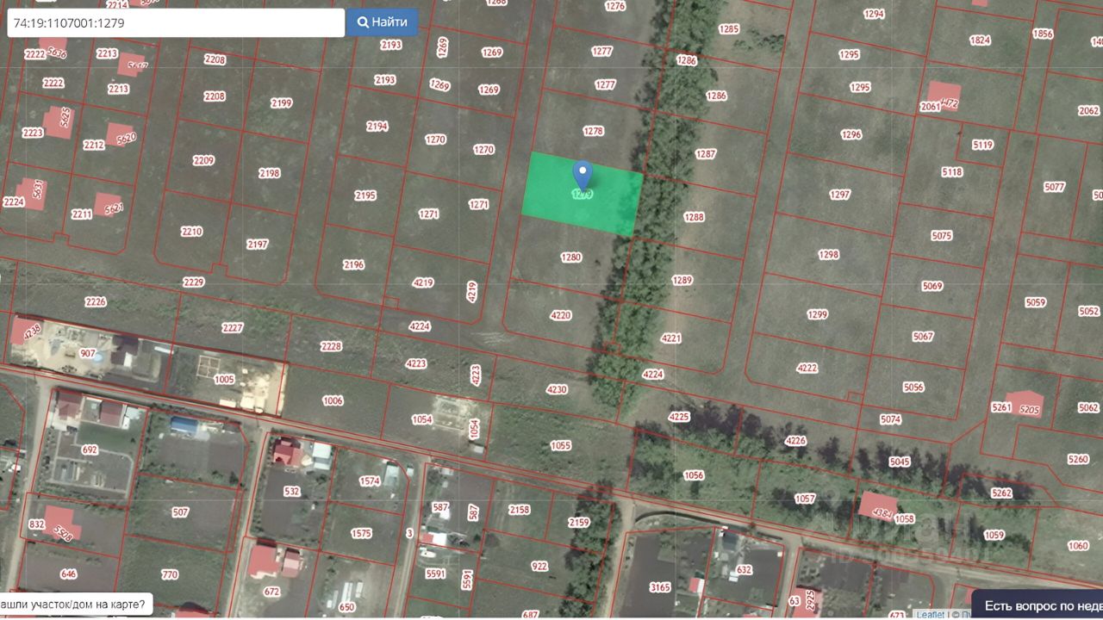Click the Найти search button
The width and height of the screenshot is (1103, 620).
[383, 22]
